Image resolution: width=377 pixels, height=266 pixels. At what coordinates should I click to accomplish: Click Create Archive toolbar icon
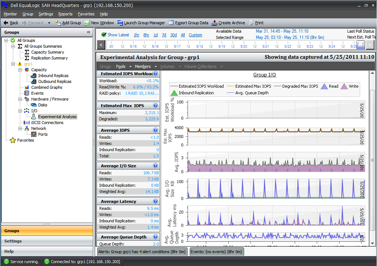[x=214, y=23]
